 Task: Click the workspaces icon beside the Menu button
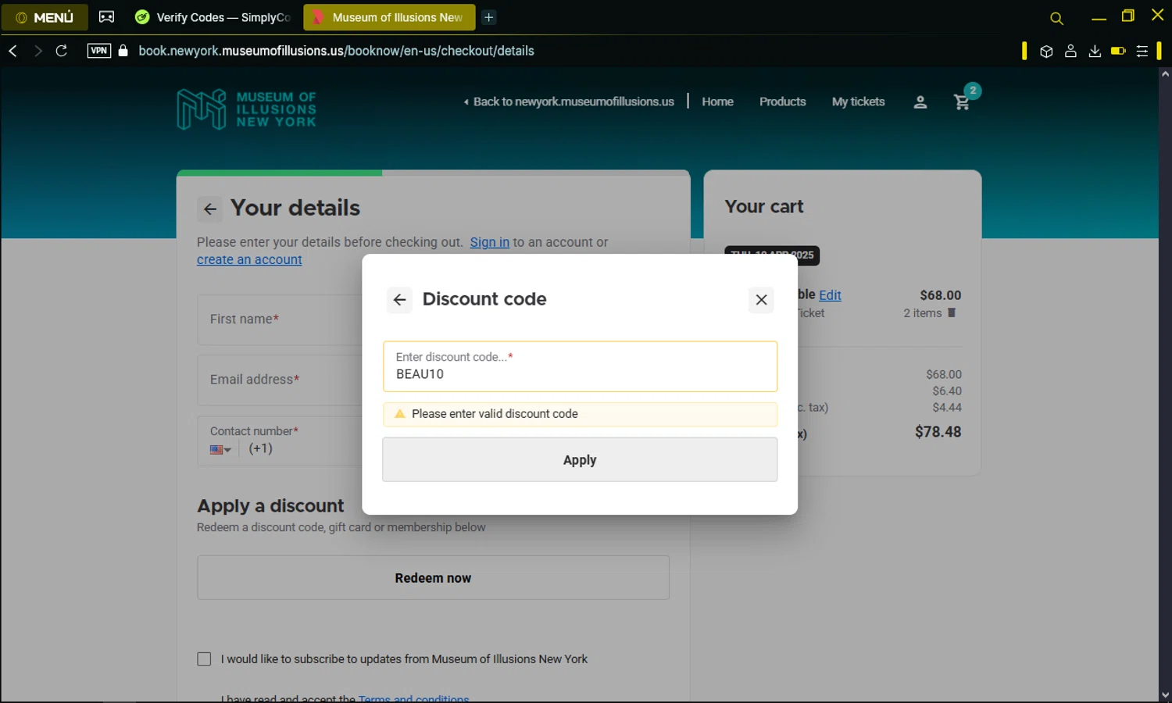tap(106, 17)
